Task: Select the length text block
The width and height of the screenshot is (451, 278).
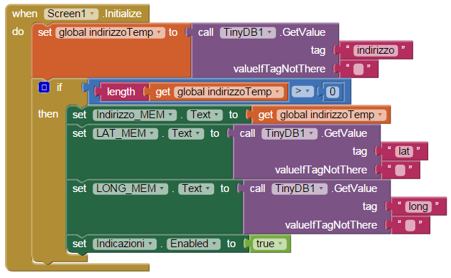Action: (121, 92)
